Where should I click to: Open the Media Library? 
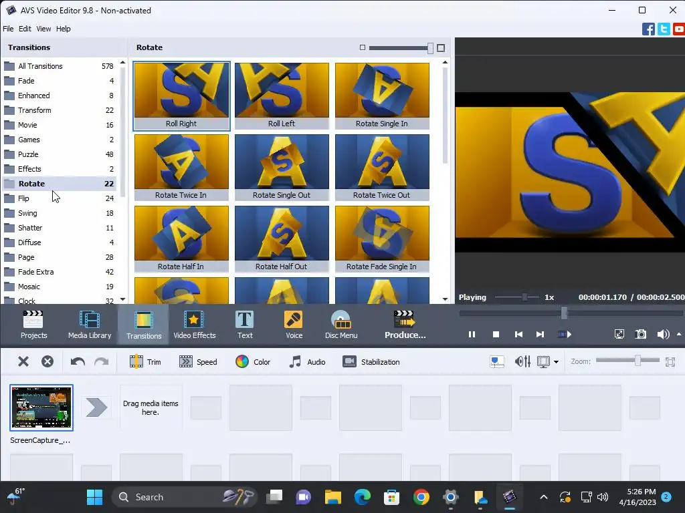90,325
